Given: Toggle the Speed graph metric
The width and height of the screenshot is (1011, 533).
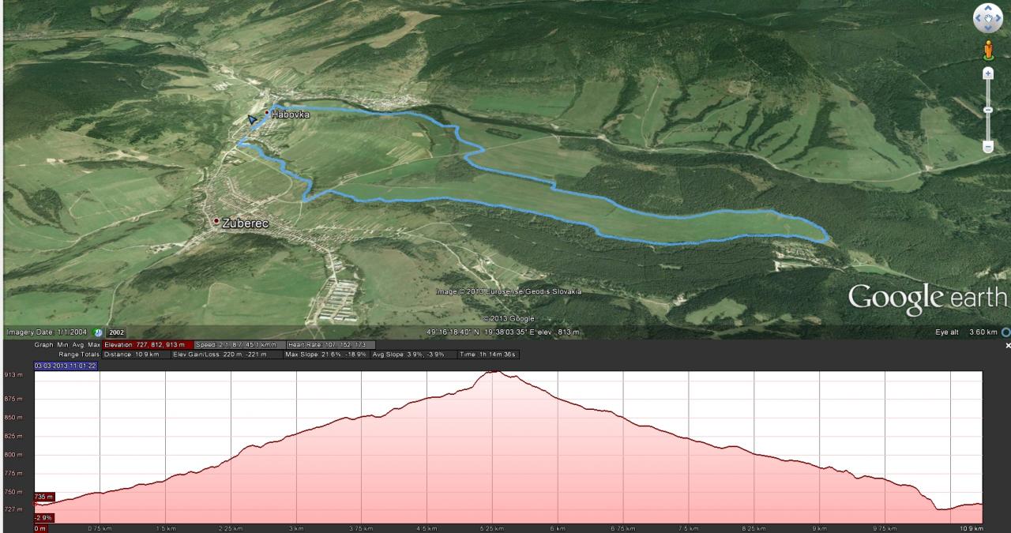Looking at the screenshot, I should click(x=238, y=344).
